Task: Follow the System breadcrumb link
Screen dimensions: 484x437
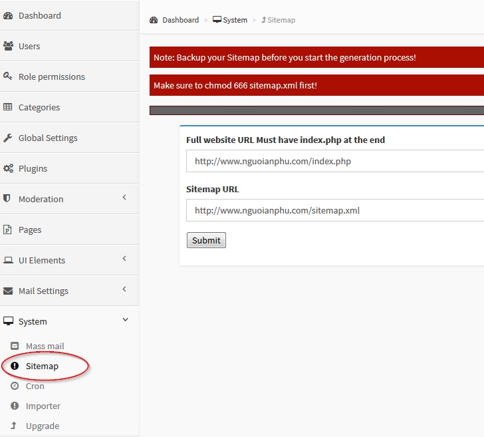Action: tap(235, 20)
